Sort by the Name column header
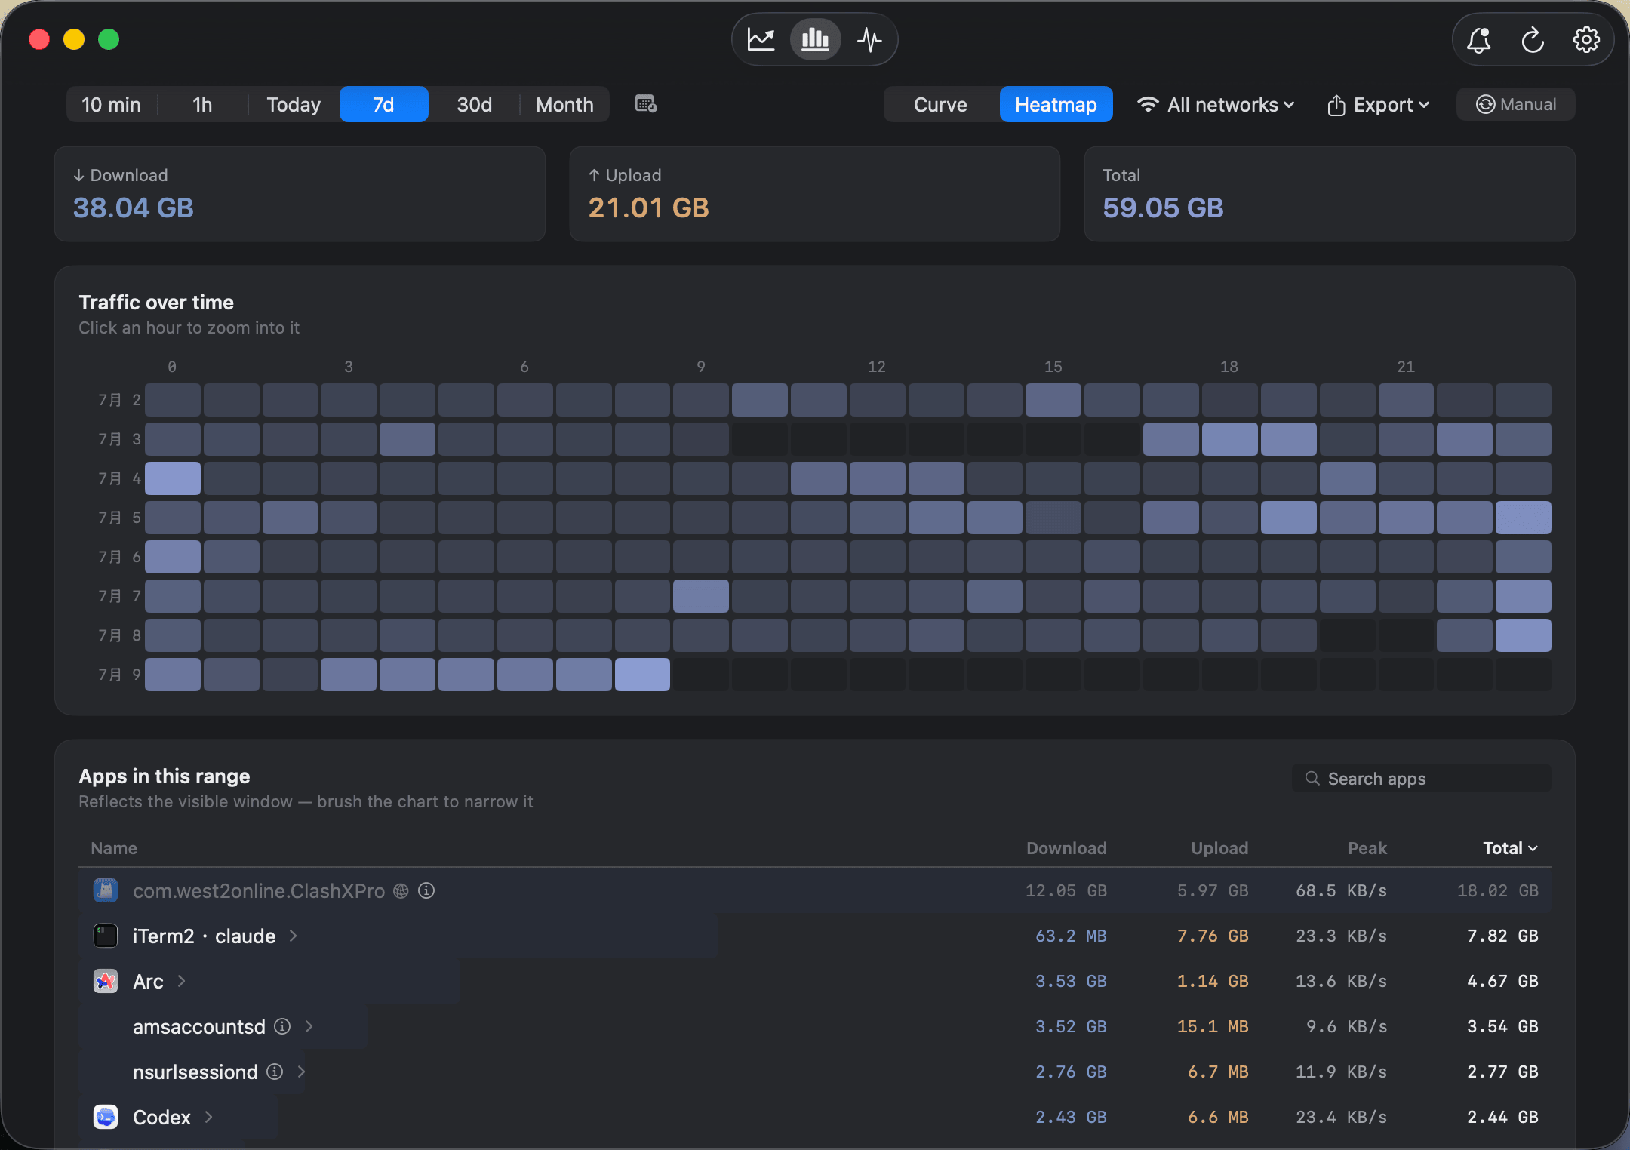Image resolution: width=1630 pixels, height=1150 pixels. pyautogui.click(x=114, y=848)
